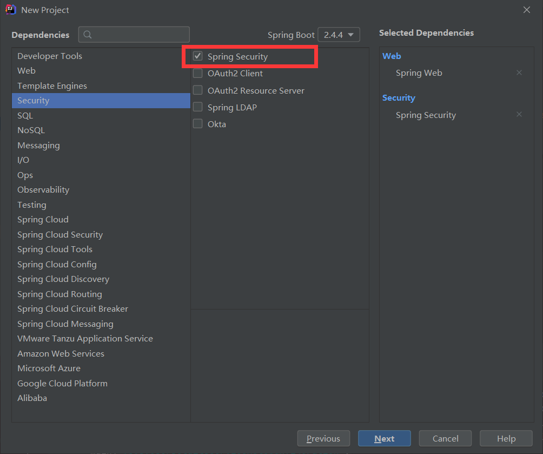This screenshot has height=454, width=543.
Task: Click the search magnifier icon
Action: tap(88, 35)
